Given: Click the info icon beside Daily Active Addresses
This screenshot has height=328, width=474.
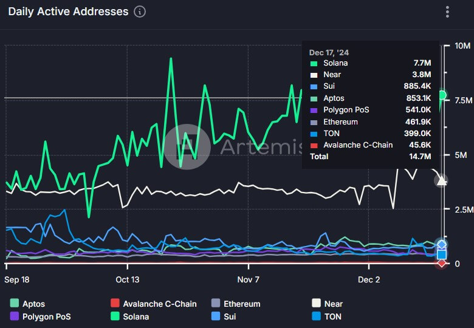Looking at the screenshot, I should tap(140, 12).
